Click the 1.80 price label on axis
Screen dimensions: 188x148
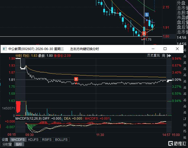[x=166, y=36]
